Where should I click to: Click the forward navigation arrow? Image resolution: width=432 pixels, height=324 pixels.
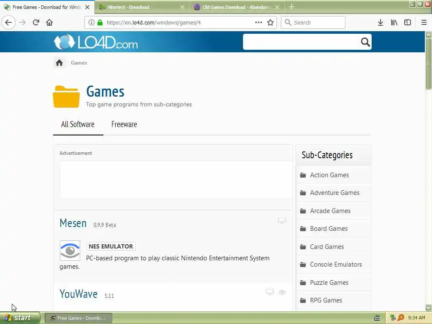coord(22,23)
